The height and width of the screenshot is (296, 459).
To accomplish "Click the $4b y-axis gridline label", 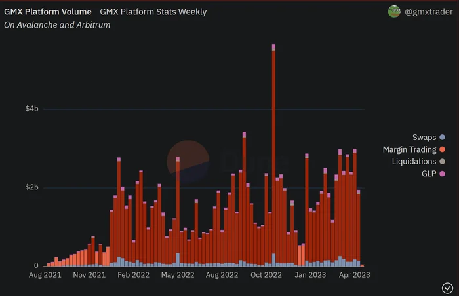I will click(x=31, y=109).
